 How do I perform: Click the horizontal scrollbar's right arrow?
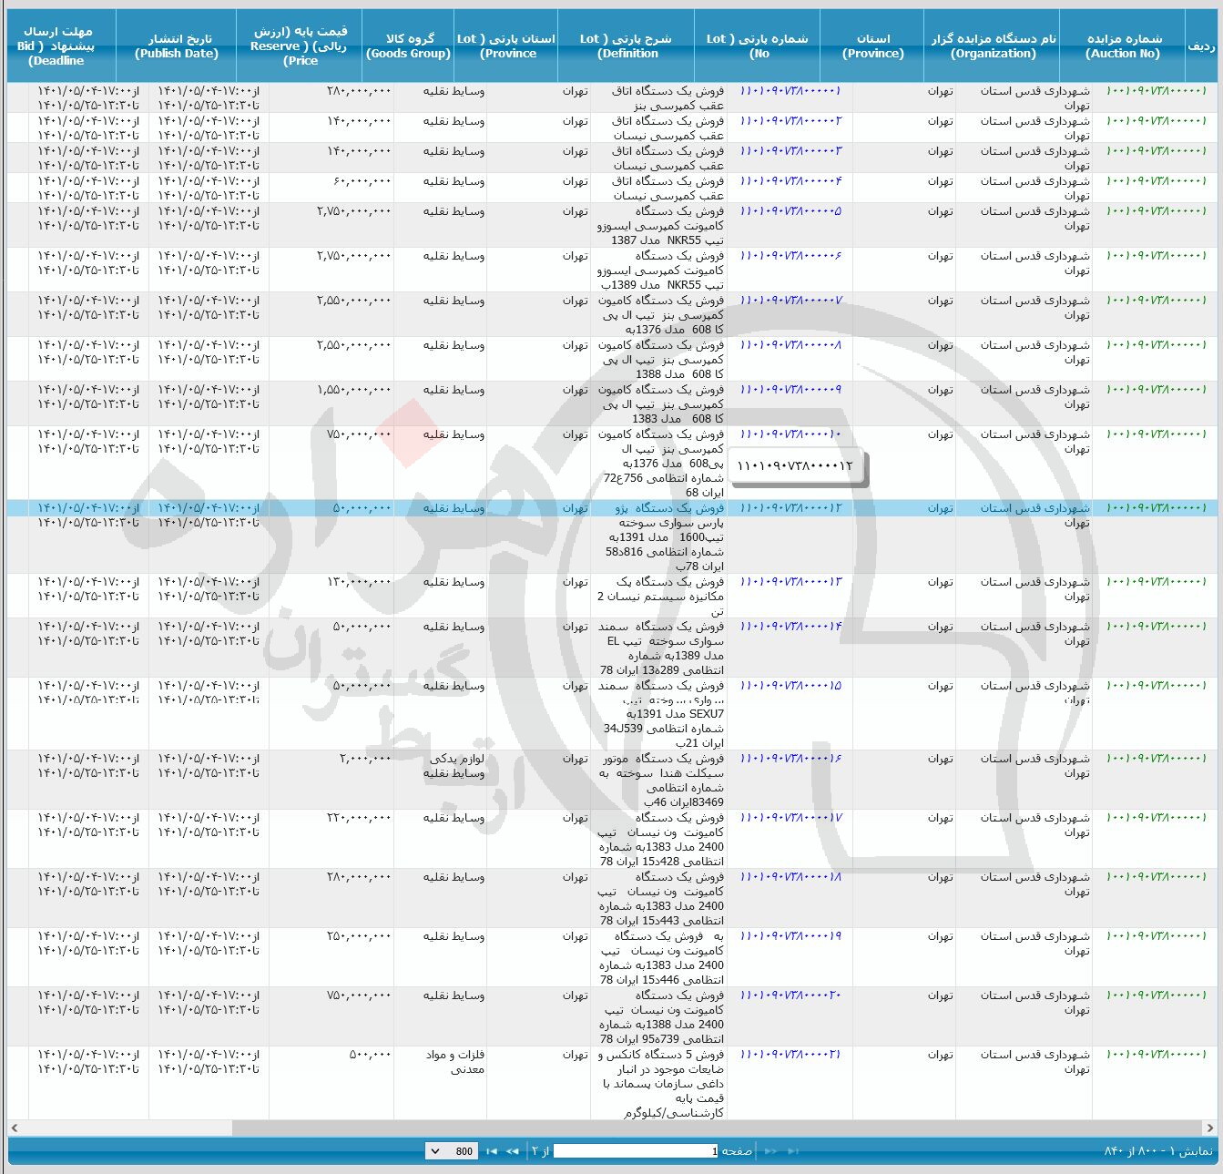coord(1208,1128)
